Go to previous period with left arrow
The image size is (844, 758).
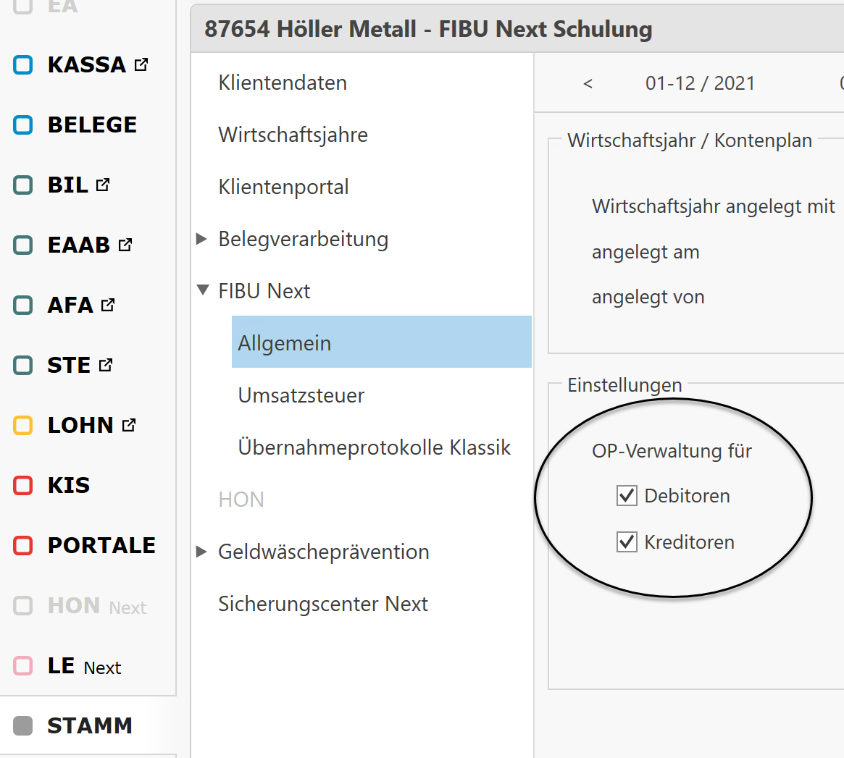pyautogui.click(x=588, y=83)
